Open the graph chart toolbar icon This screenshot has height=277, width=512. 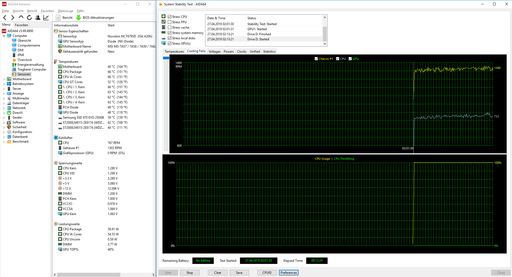46,18
